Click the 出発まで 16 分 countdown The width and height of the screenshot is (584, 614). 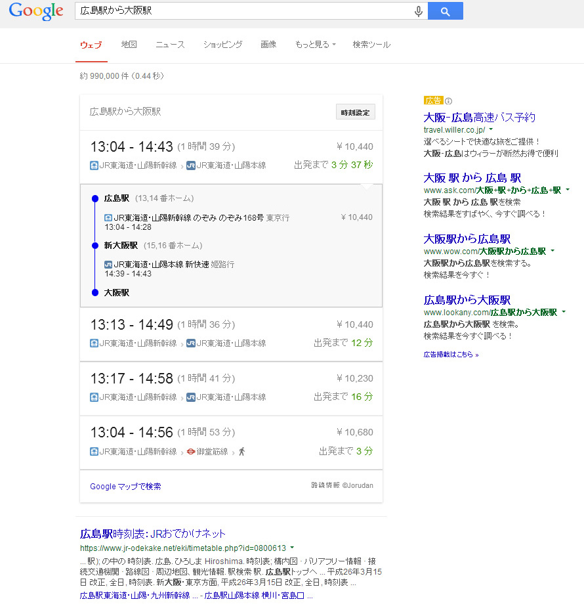[x=343, y=397]
